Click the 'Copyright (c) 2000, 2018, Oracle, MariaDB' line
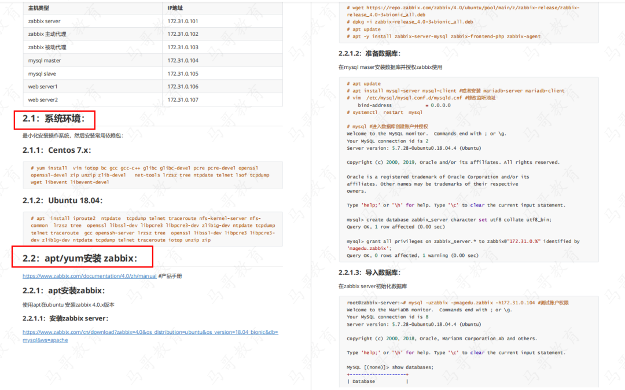 442,339
